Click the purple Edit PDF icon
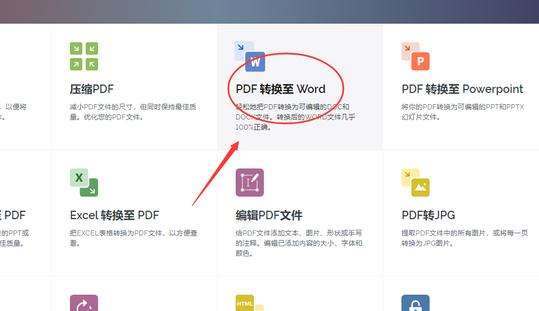 250,183
